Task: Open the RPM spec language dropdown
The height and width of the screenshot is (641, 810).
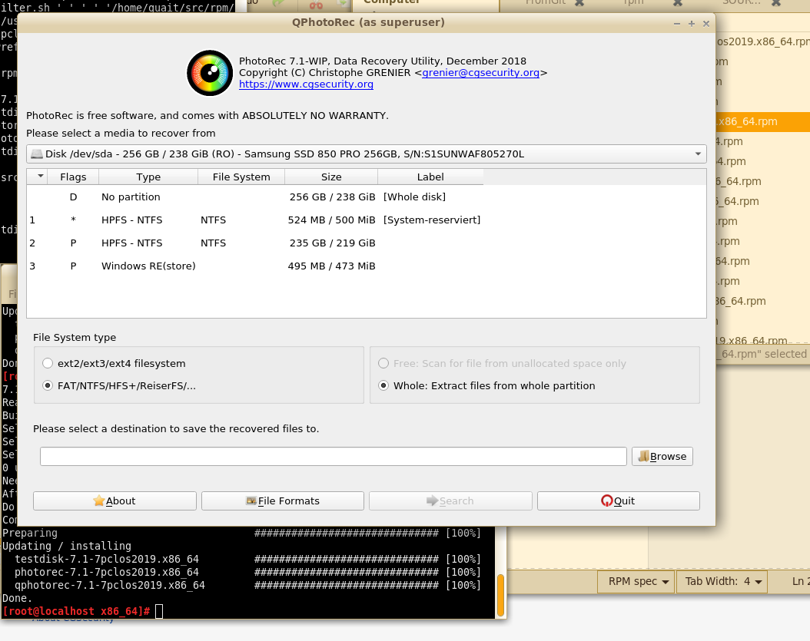Action: point(636,581)
